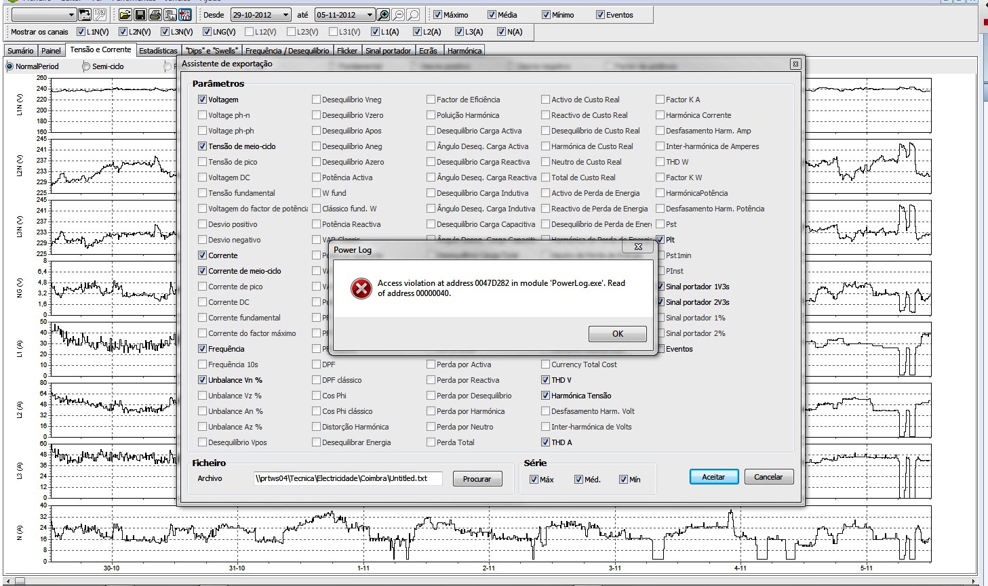
Task: Toggle the Máx series checkbox
Action: coord(534,480)
